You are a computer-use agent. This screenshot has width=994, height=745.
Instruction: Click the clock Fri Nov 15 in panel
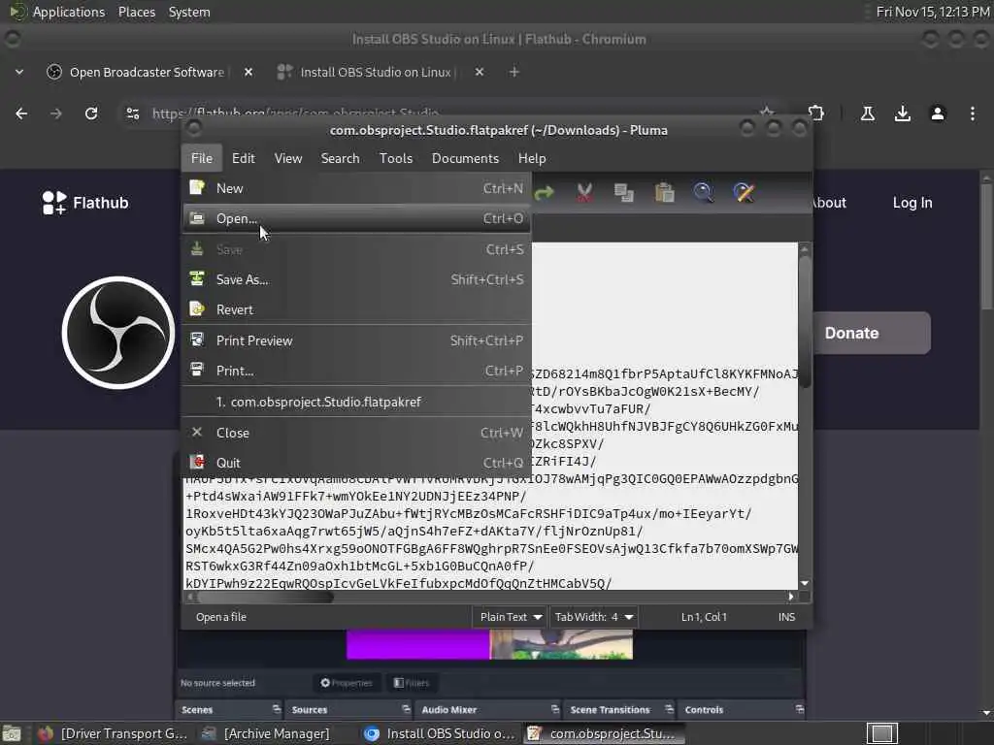click(x=933, y=12)
